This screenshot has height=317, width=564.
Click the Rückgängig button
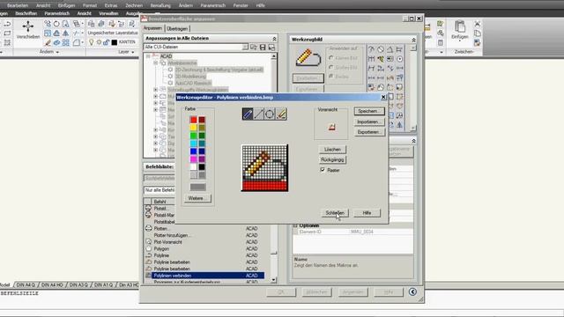[x=332, y=159]
